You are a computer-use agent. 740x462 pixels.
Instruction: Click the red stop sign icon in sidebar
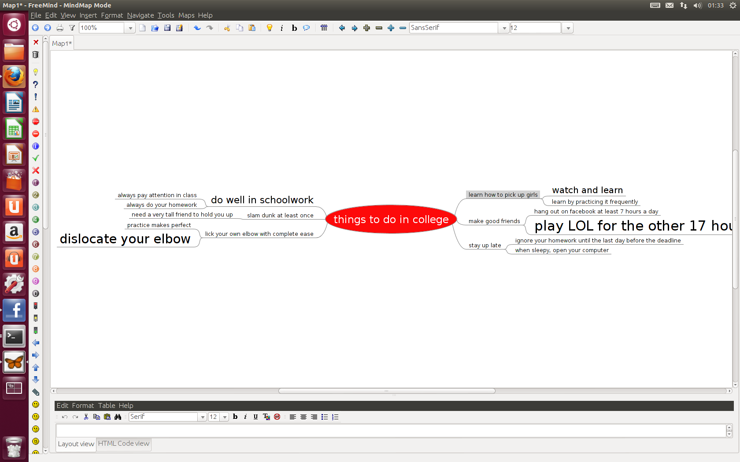coord(36,121)
